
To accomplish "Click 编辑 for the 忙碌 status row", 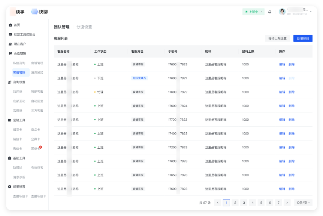I will click(x=282, y=92).
